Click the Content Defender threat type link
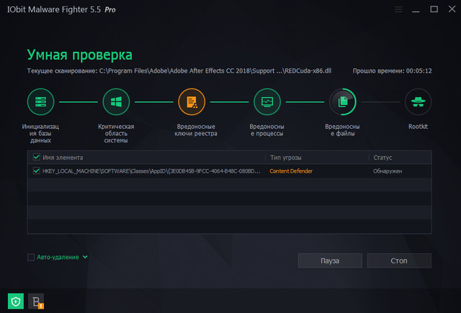 point(292,171)
